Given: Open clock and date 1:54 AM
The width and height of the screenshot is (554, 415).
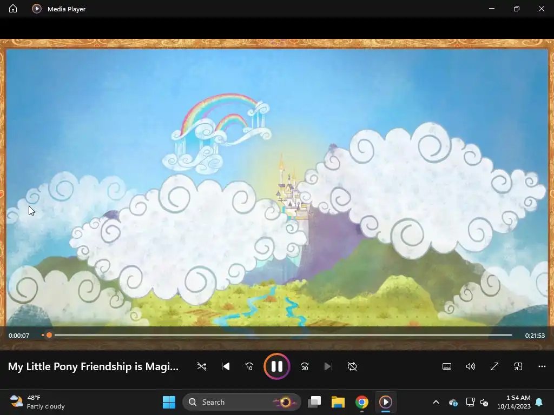Looking at the screenshot, I should 514,402.
